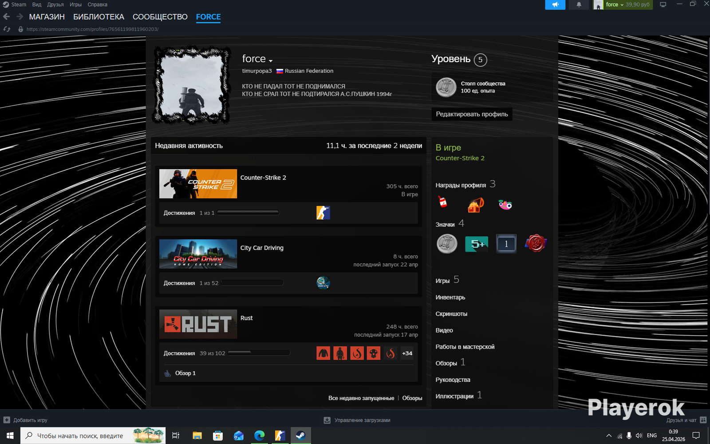Click the treasure chest profile award icon
Viewport: 710px width, 444px height.
pyautogui.click(x=475, y=204)
